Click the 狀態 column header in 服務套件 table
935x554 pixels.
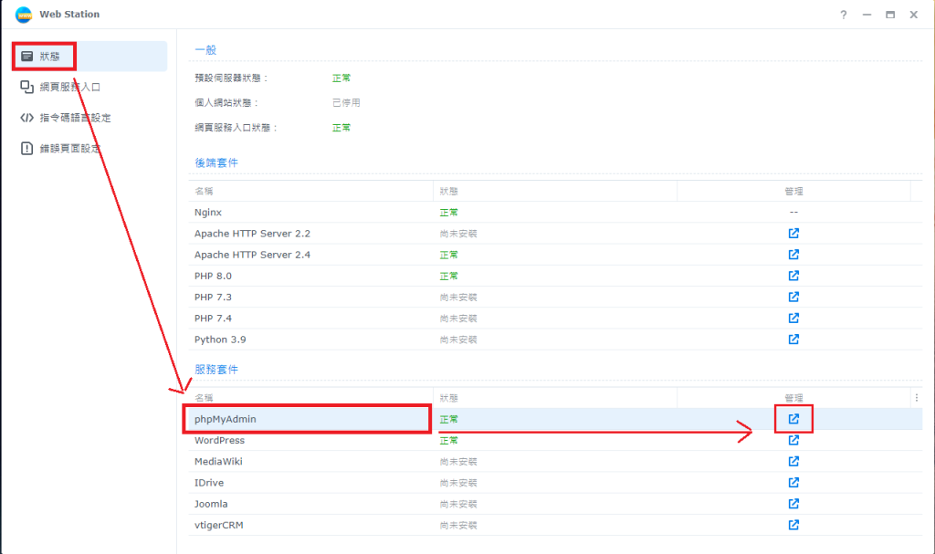[x=555, y=398]
